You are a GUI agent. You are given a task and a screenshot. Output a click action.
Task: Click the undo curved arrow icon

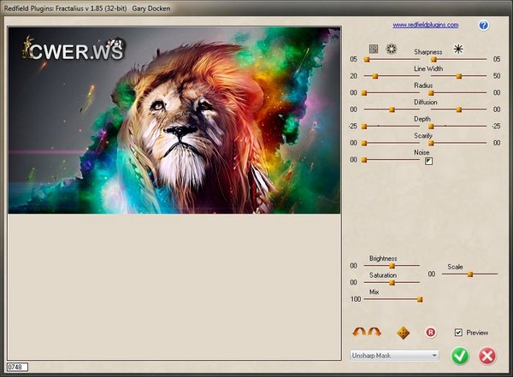click(x=357, y=332)
